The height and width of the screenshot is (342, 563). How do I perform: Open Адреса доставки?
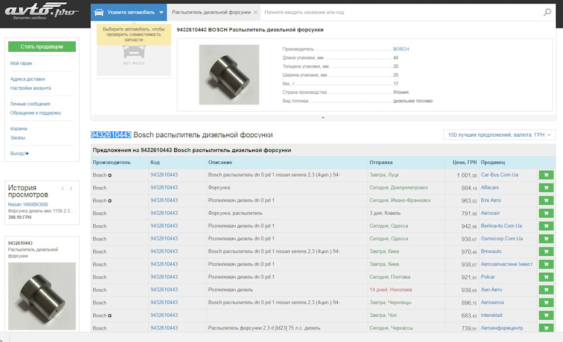click(x=28, y=79)
